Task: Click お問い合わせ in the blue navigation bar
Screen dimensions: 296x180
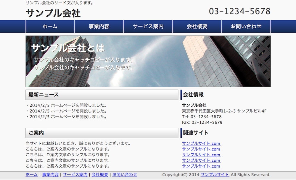Action: [246, 26]
